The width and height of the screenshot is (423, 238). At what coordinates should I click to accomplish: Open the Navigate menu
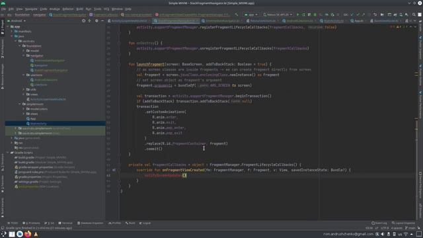pyautogui.click(x=31, y=9)
